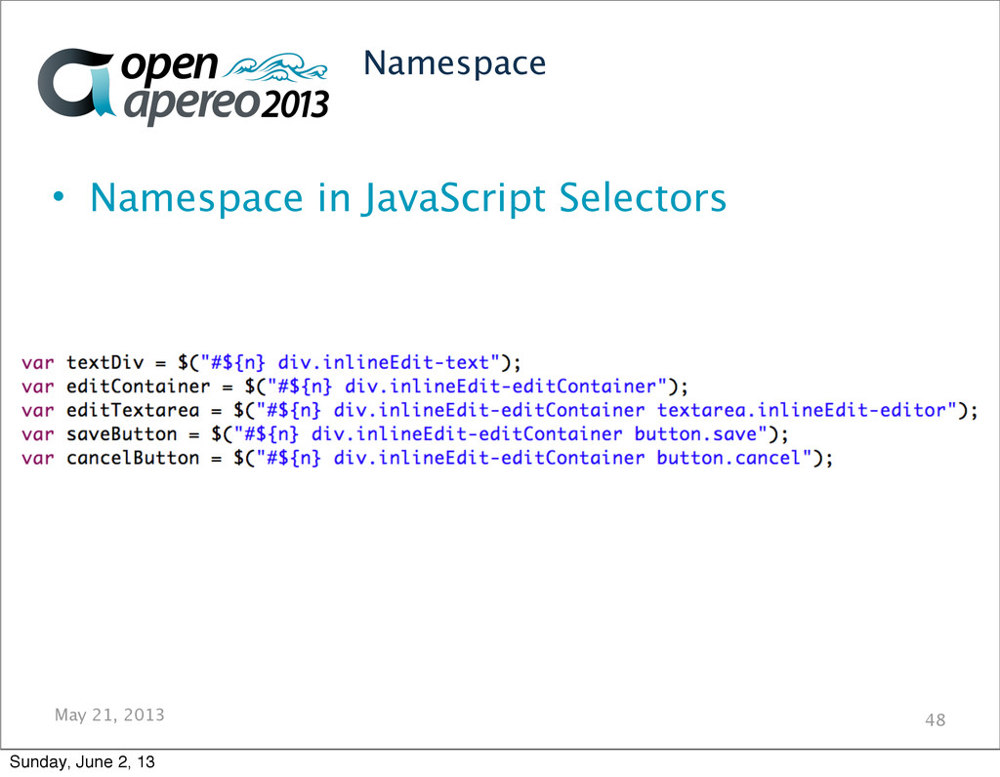Click the 'var textDiv' code line
This screenshot has height=777, width=1000.
[271, 363]
